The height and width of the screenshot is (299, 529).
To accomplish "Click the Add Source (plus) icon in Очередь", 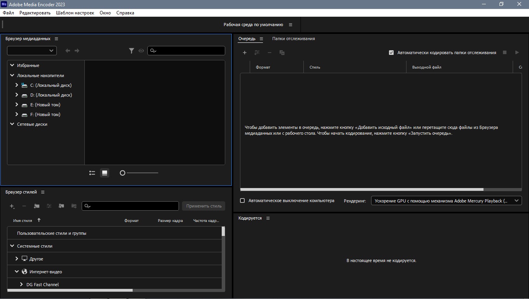I will 245,53.
